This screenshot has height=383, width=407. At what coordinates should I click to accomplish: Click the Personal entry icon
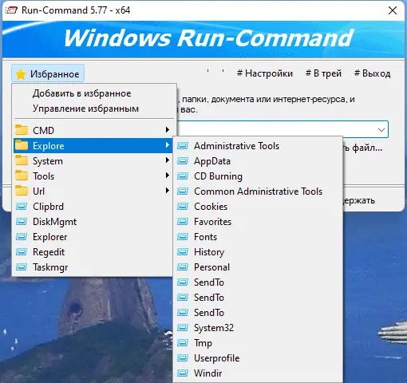[x=183, y=267]
